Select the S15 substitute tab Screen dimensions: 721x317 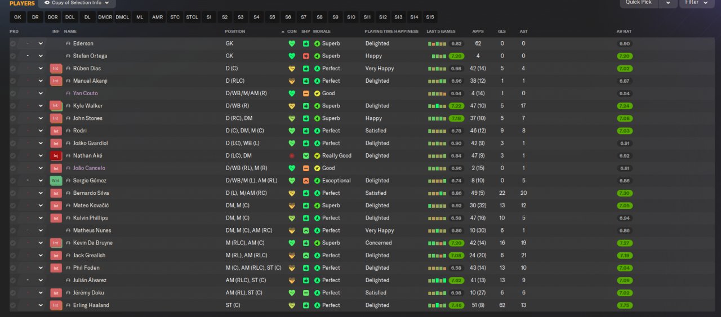click(x=430, y=17)
